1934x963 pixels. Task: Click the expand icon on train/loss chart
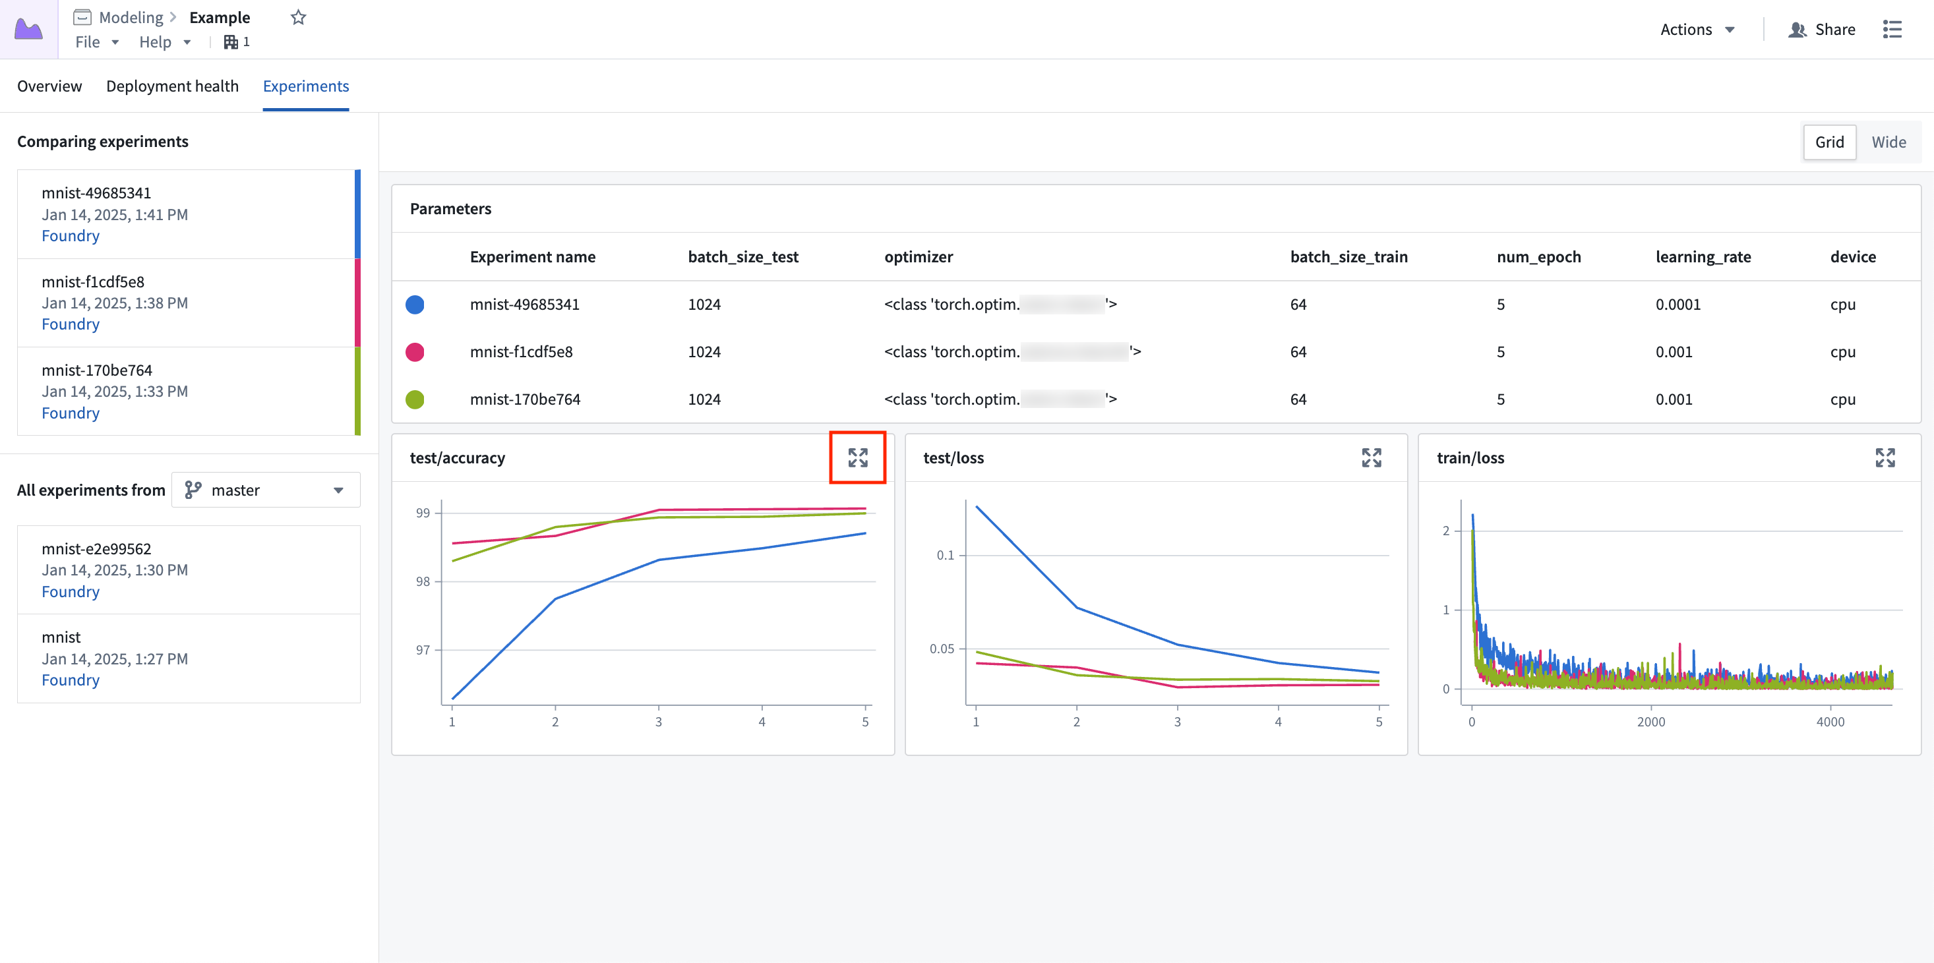click(x=1885, y=457)
